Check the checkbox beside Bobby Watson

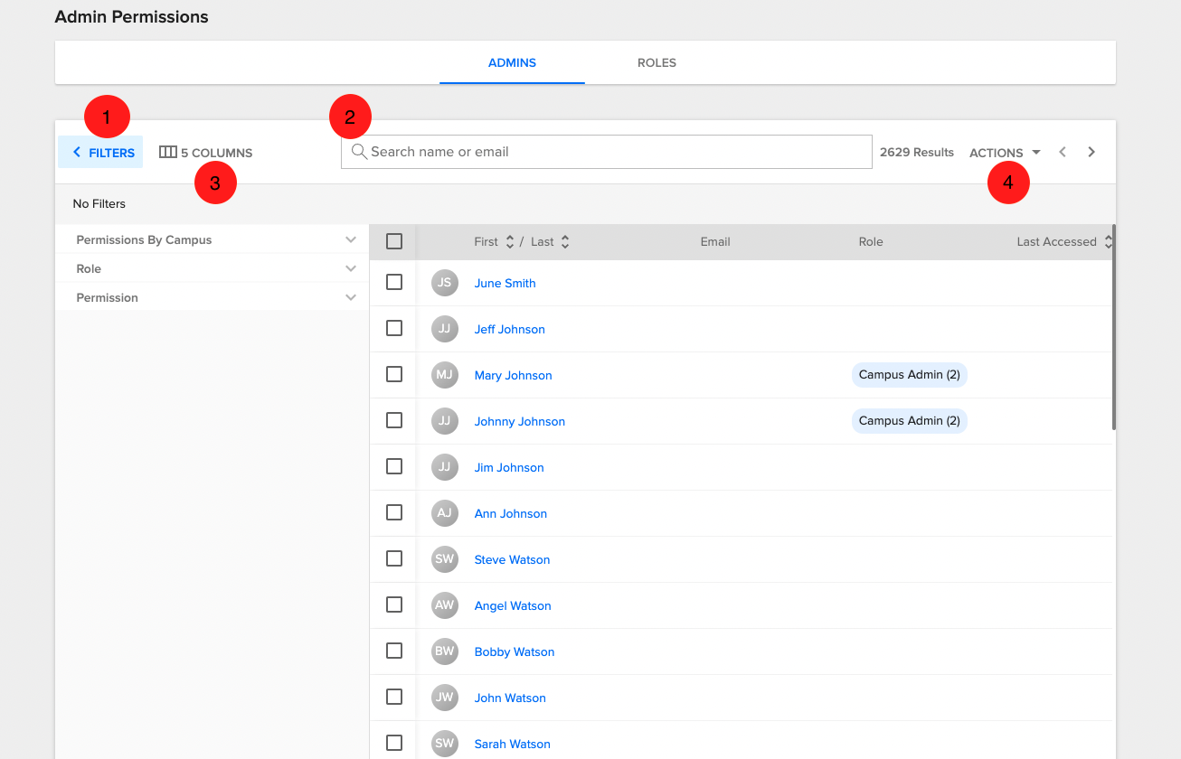(393, 651)
